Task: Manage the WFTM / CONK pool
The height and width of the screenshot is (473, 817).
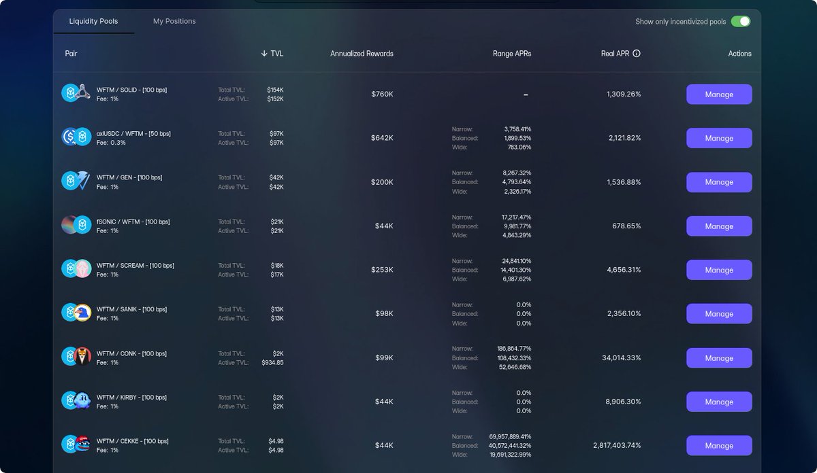Action: [719, 358]
